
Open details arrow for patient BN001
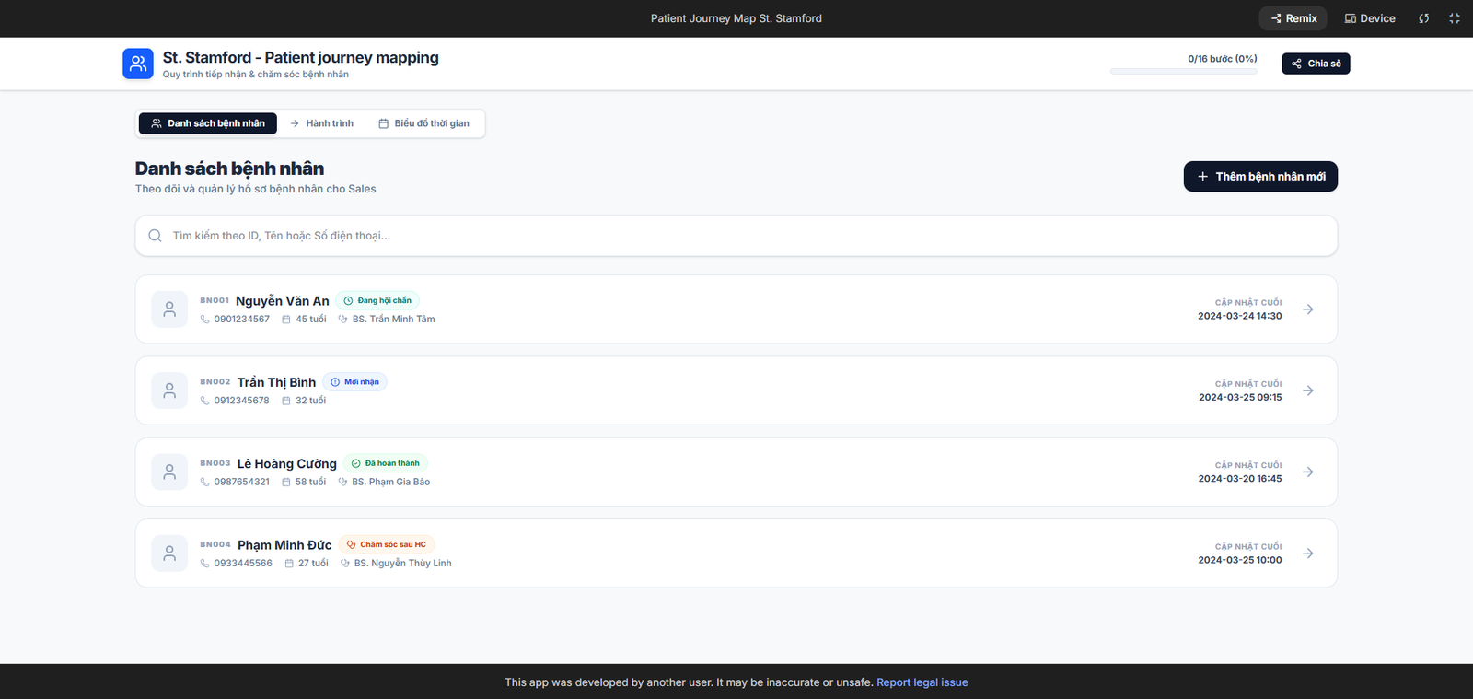tap(1307, 309)
